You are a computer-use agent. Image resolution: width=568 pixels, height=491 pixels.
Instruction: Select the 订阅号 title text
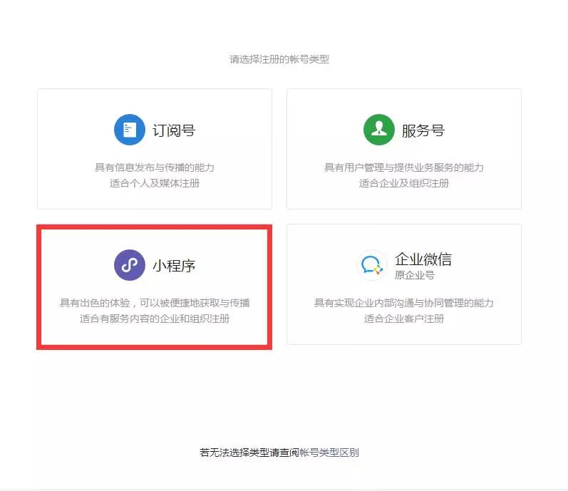point(174,130)
